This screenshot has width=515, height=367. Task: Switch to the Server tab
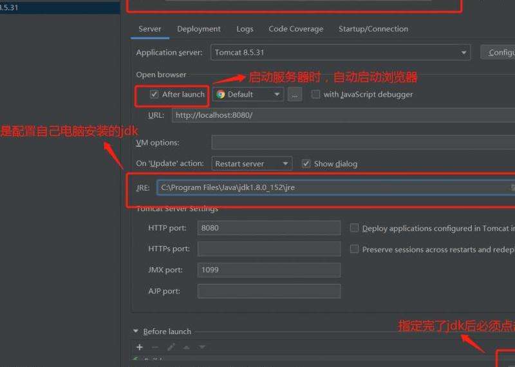click(x=150, y=29)
